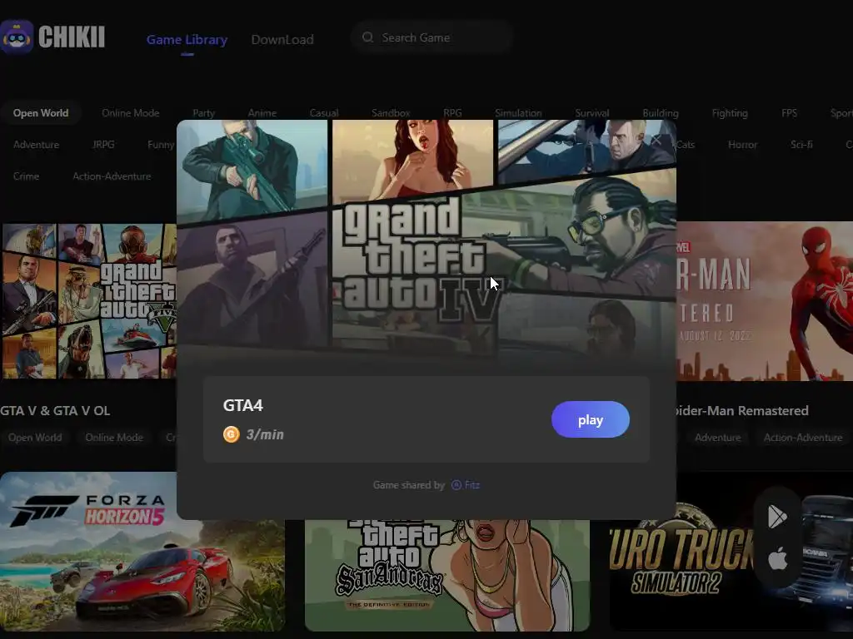Image resolution: width=853 pixels, height=639 pixels.
Task: Choose Action-Adventure in the filter row
Action: pos(112,176)
